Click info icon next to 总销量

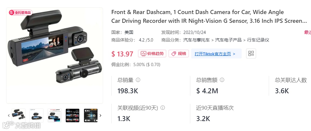coord(138,80)
